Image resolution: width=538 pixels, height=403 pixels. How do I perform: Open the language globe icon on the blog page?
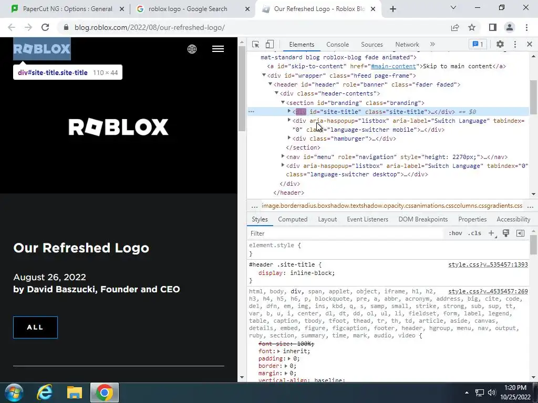[192, 49]
